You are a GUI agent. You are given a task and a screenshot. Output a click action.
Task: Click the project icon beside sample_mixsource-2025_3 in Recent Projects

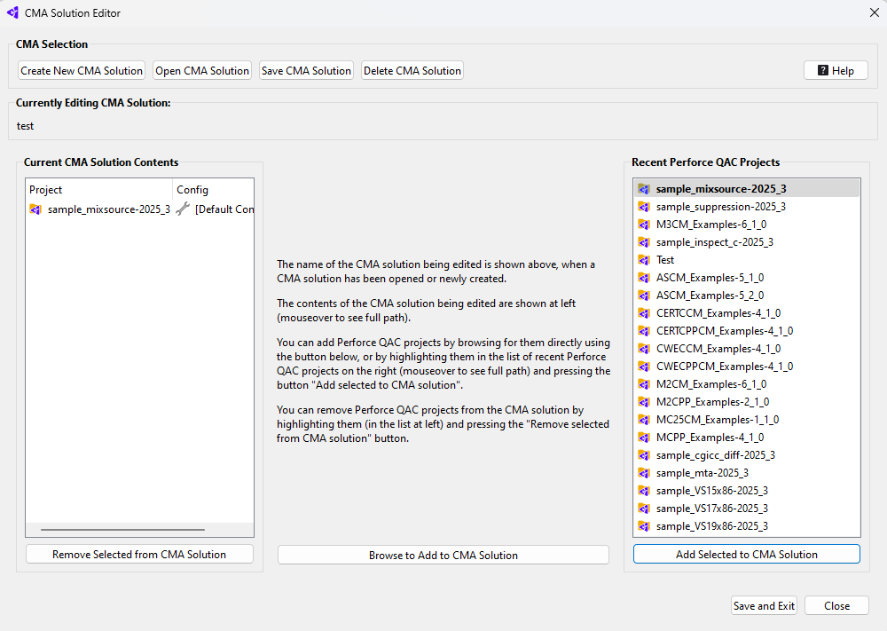coord(644,189)
